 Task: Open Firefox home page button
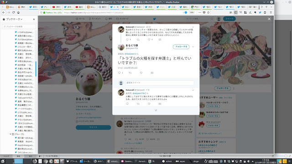pos(18,12)
